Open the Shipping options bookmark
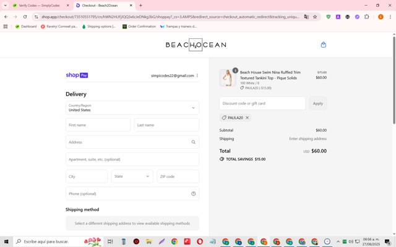The height and width of the screenshot is (247, 396). (99, 27)
